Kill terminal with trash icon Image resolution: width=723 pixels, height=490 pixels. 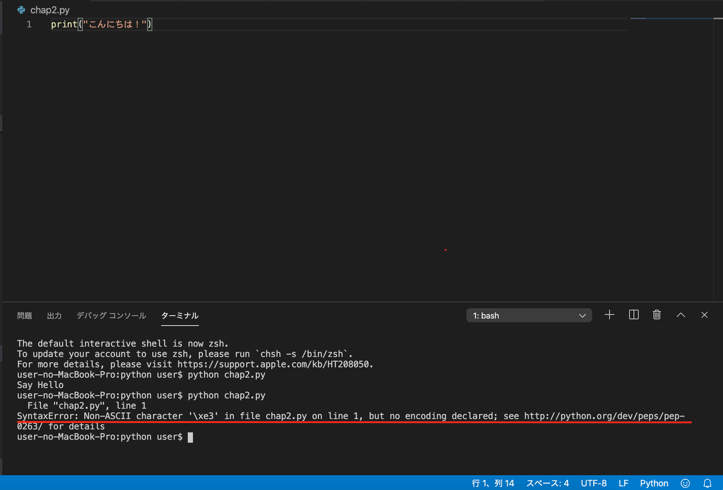pos(657,315)
